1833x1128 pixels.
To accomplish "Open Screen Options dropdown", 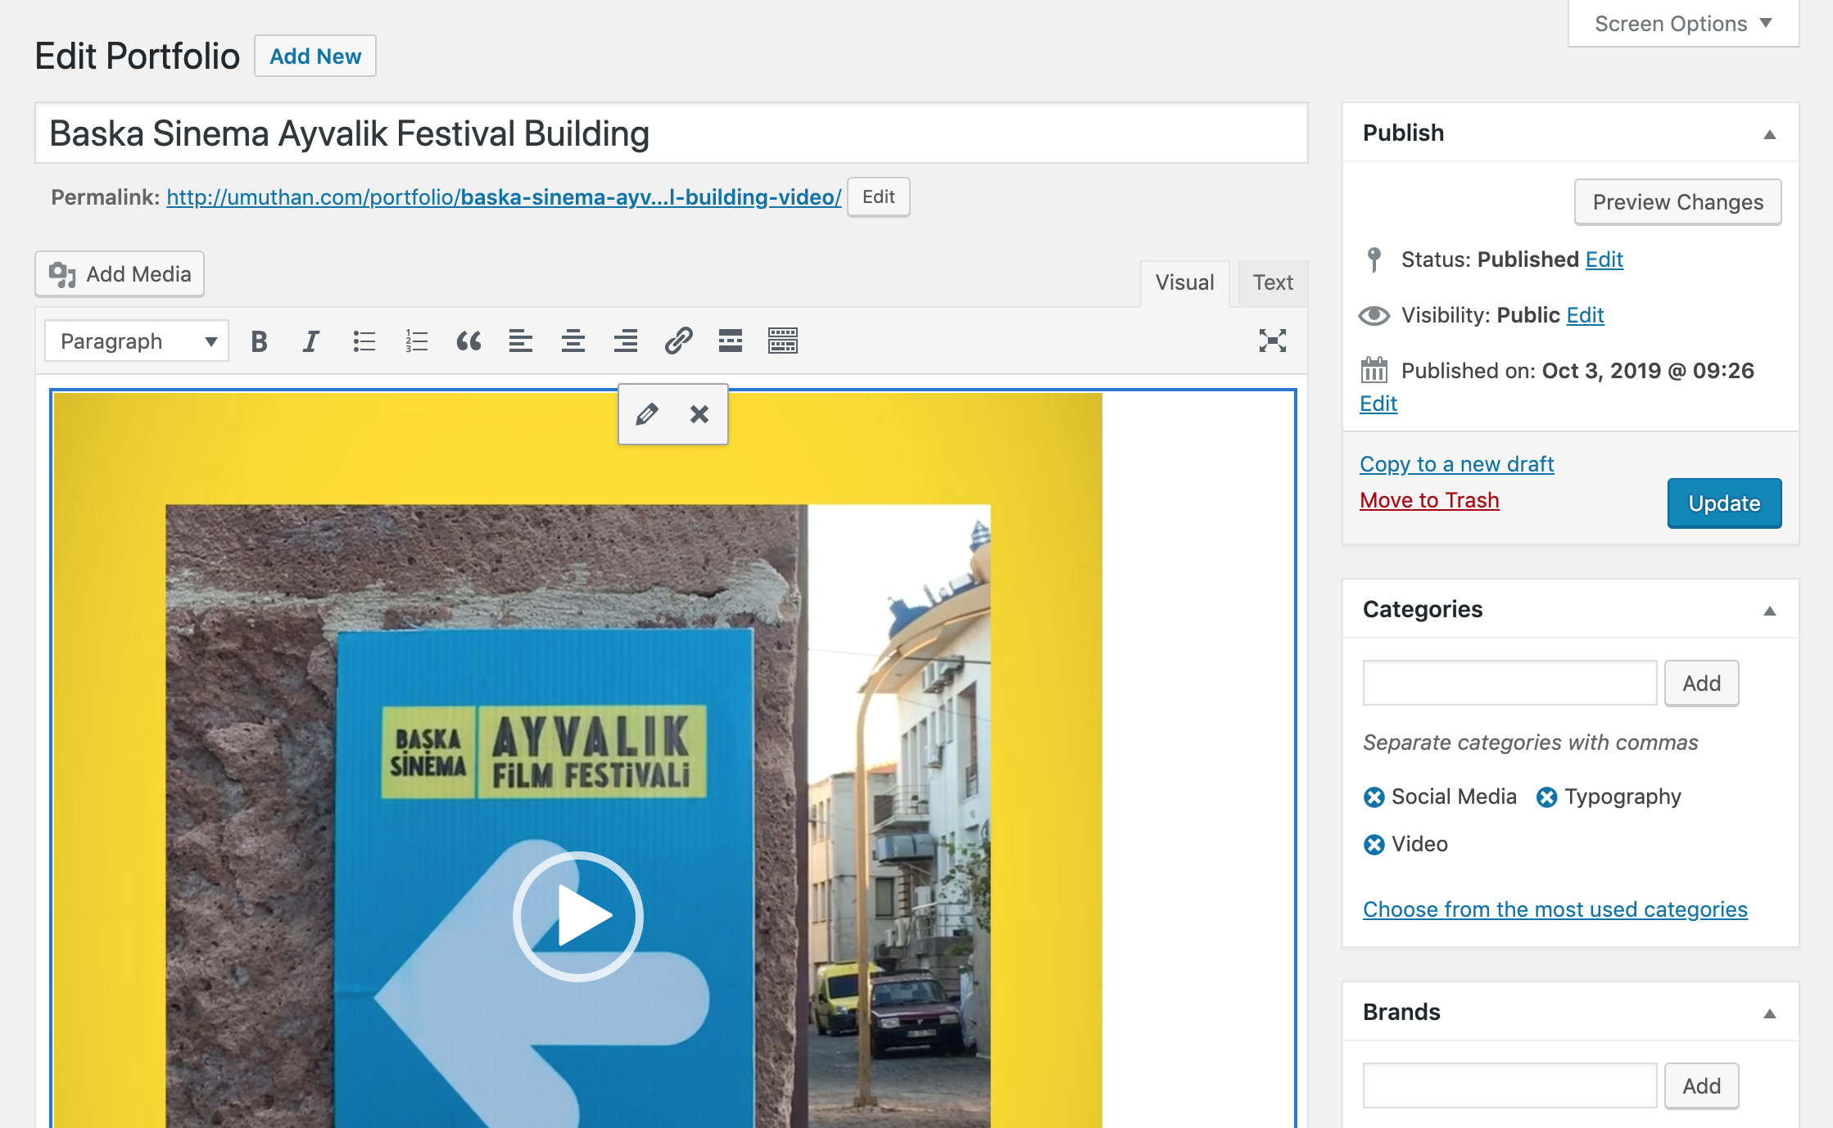I will (x=1683, y=24).
